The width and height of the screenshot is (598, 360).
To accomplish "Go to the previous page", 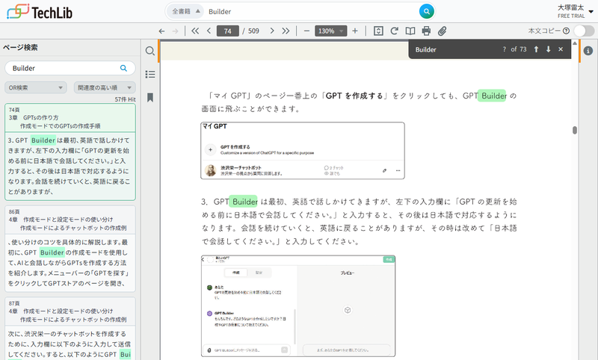I will (209, 31).
